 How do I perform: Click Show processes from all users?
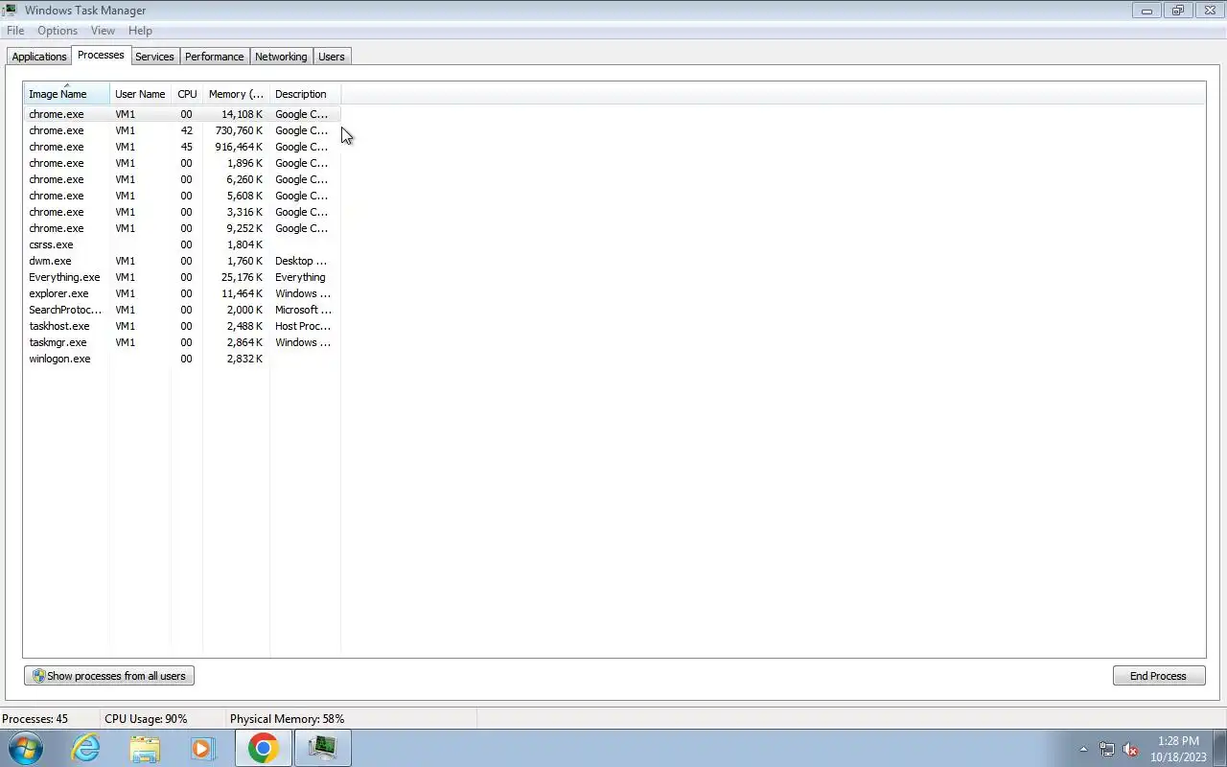109,676
